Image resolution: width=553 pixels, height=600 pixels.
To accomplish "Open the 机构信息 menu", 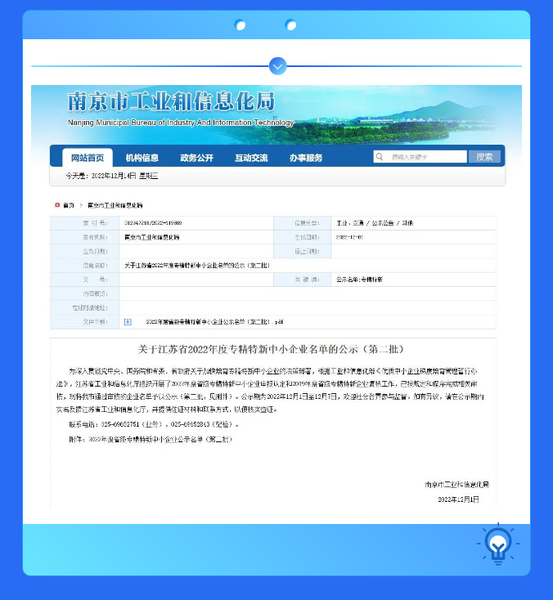I will 142,158.
